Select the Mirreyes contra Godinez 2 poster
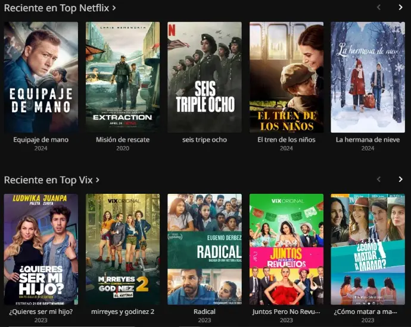Image resolution: width=411 pixels, height=327 pixels. pos(123,249)
